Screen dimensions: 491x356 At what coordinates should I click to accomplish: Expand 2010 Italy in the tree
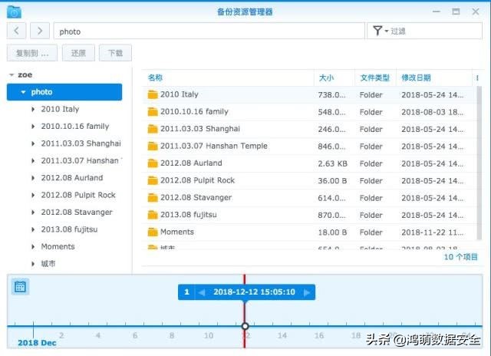(33, 109)
